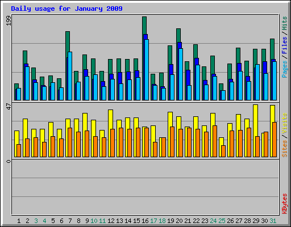Click the green Hits bar for day 31
The height and width of the screenshot is (227, 291).
pyautogui.click(x=272, y=49)
